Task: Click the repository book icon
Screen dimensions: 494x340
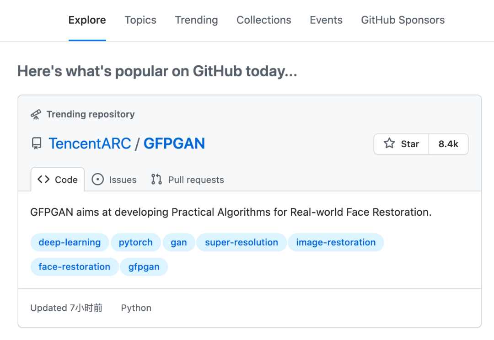Action: click(x=37, y=144)
